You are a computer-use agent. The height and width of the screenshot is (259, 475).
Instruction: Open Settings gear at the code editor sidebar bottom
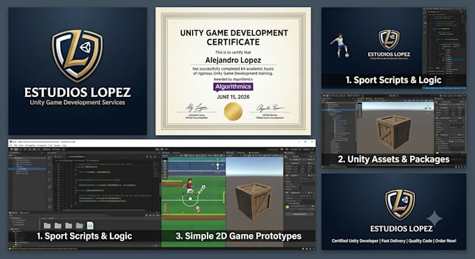coord(50,207)
